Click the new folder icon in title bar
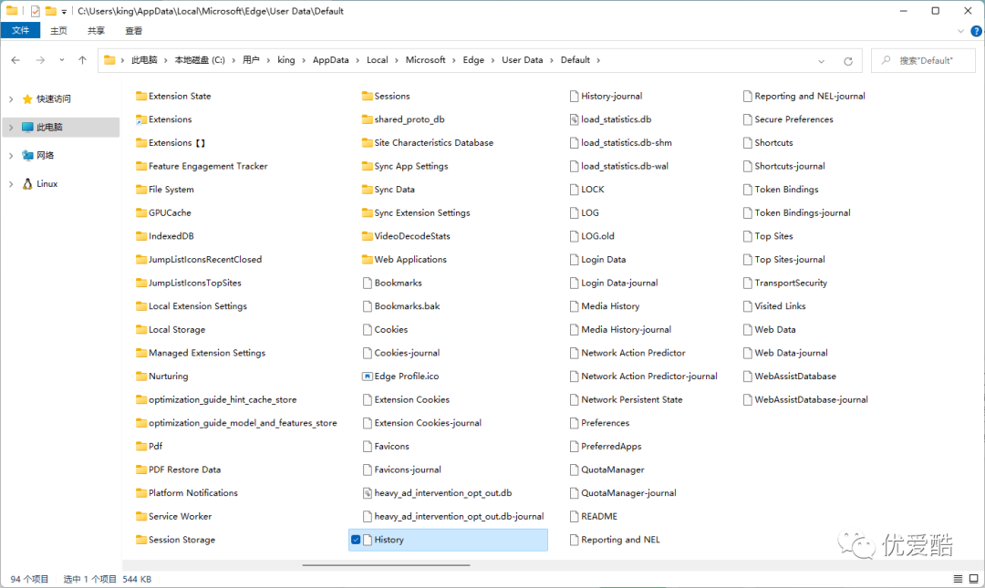 [51, 11]
